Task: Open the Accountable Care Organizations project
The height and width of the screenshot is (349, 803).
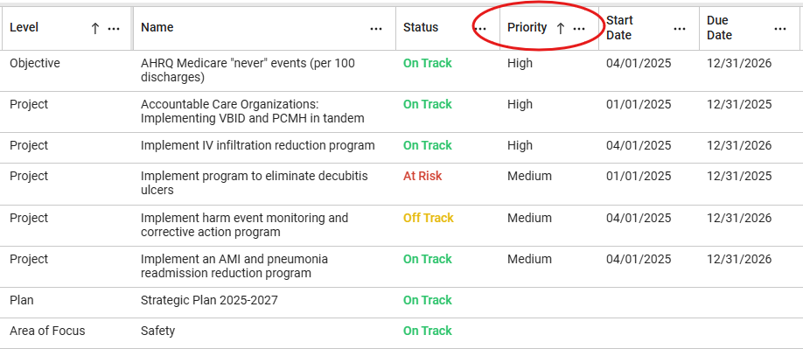Action: (253, 112)
